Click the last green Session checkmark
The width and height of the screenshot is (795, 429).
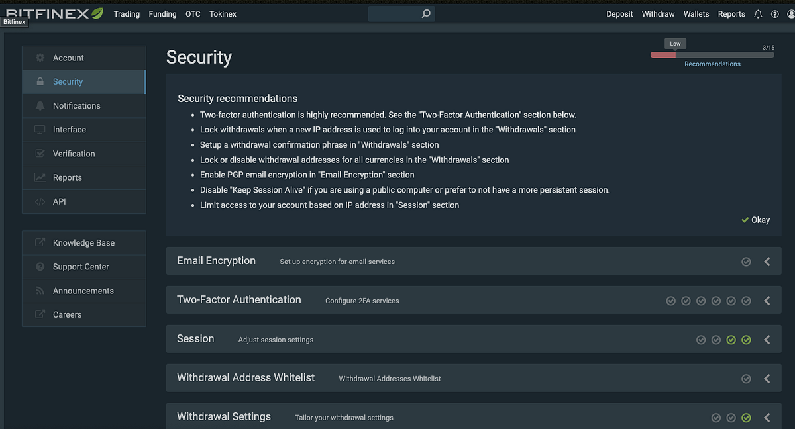[x=746, y=340]
